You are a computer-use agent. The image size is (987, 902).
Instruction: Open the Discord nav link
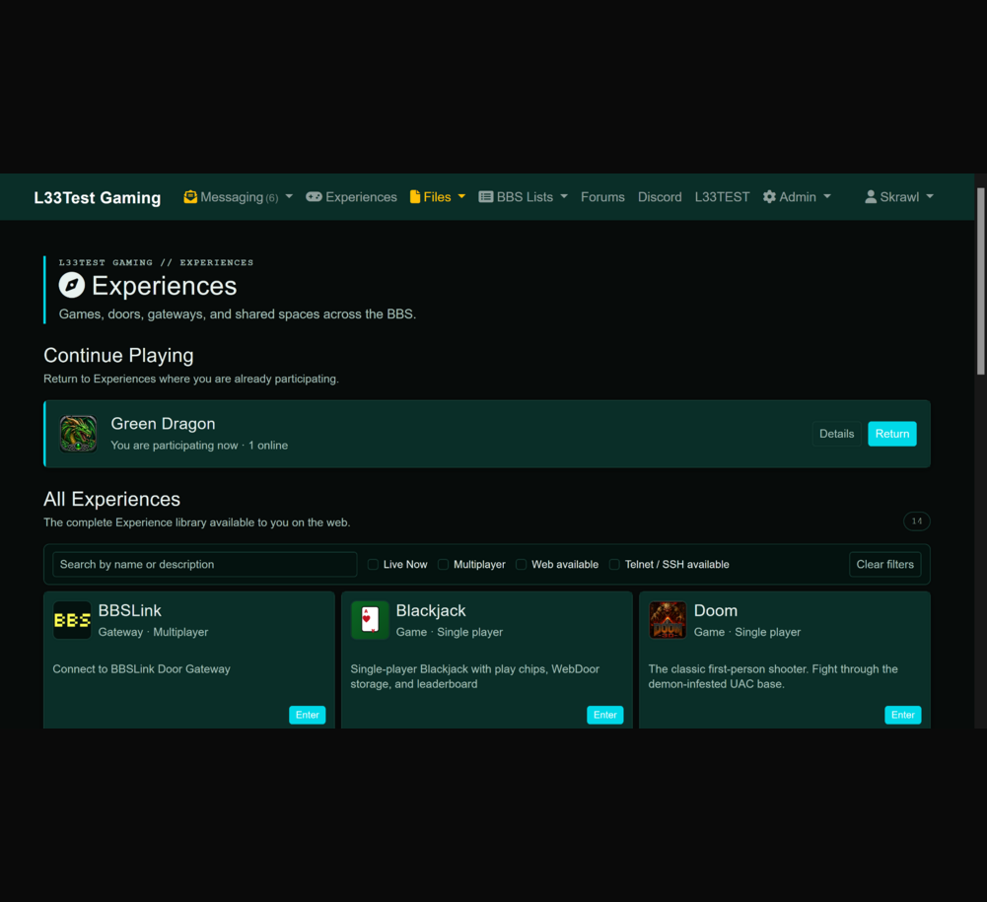(660, 197)
